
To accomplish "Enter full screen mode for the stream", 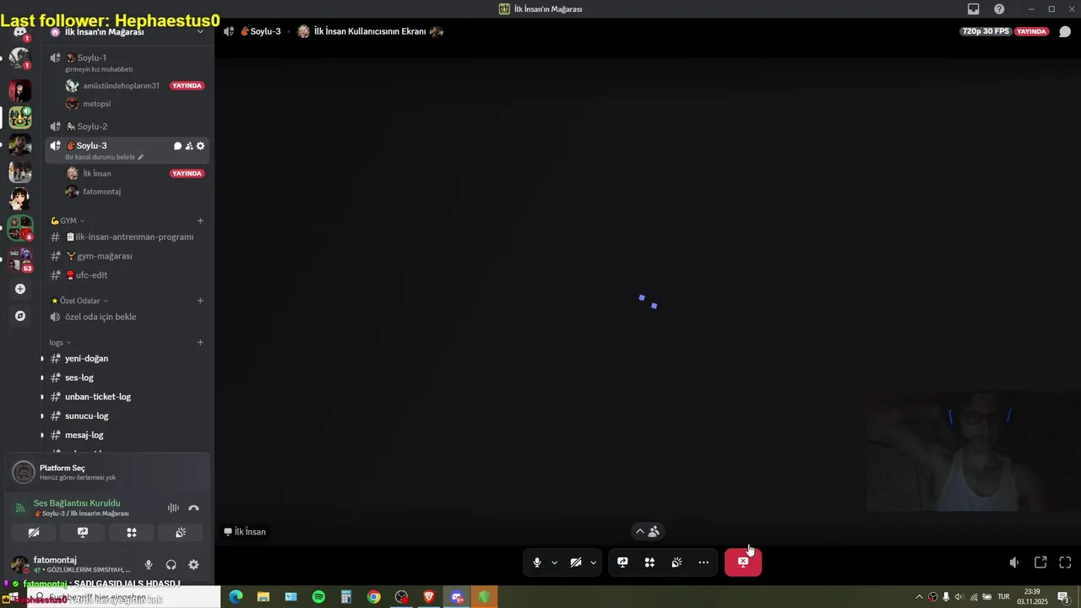I will (x=1065, y=562).
